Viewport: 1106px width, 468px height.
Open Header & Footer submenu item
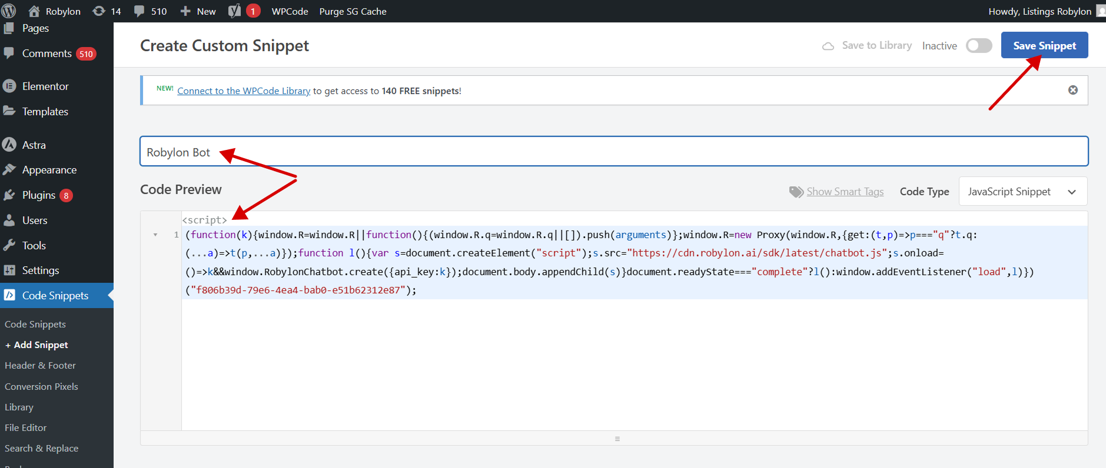[40, 366]
